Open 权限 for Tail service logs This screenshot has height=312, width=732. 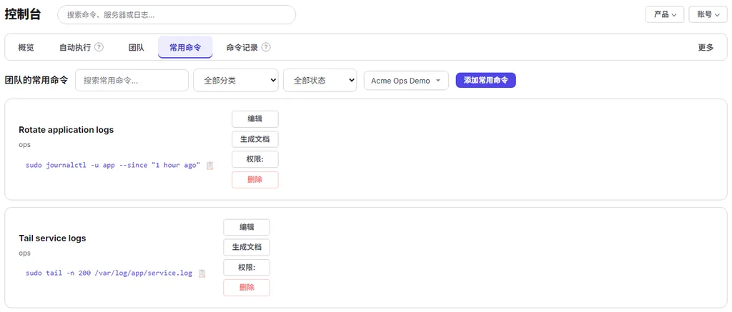[x=247, y=268]
